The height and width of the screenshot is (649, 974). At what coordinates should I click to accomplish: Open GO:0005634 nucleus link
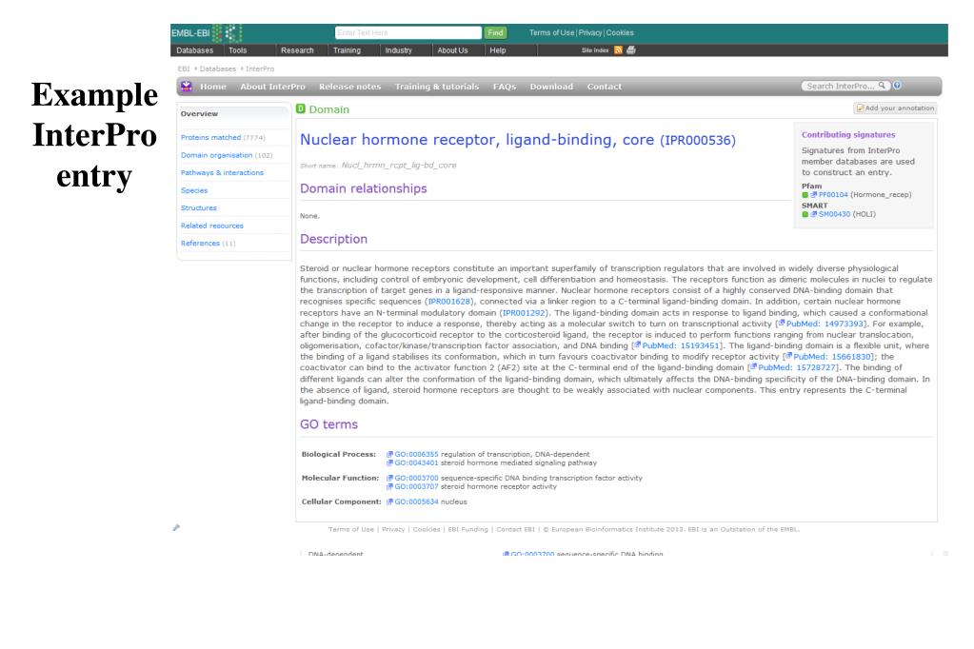click(415, 501)
